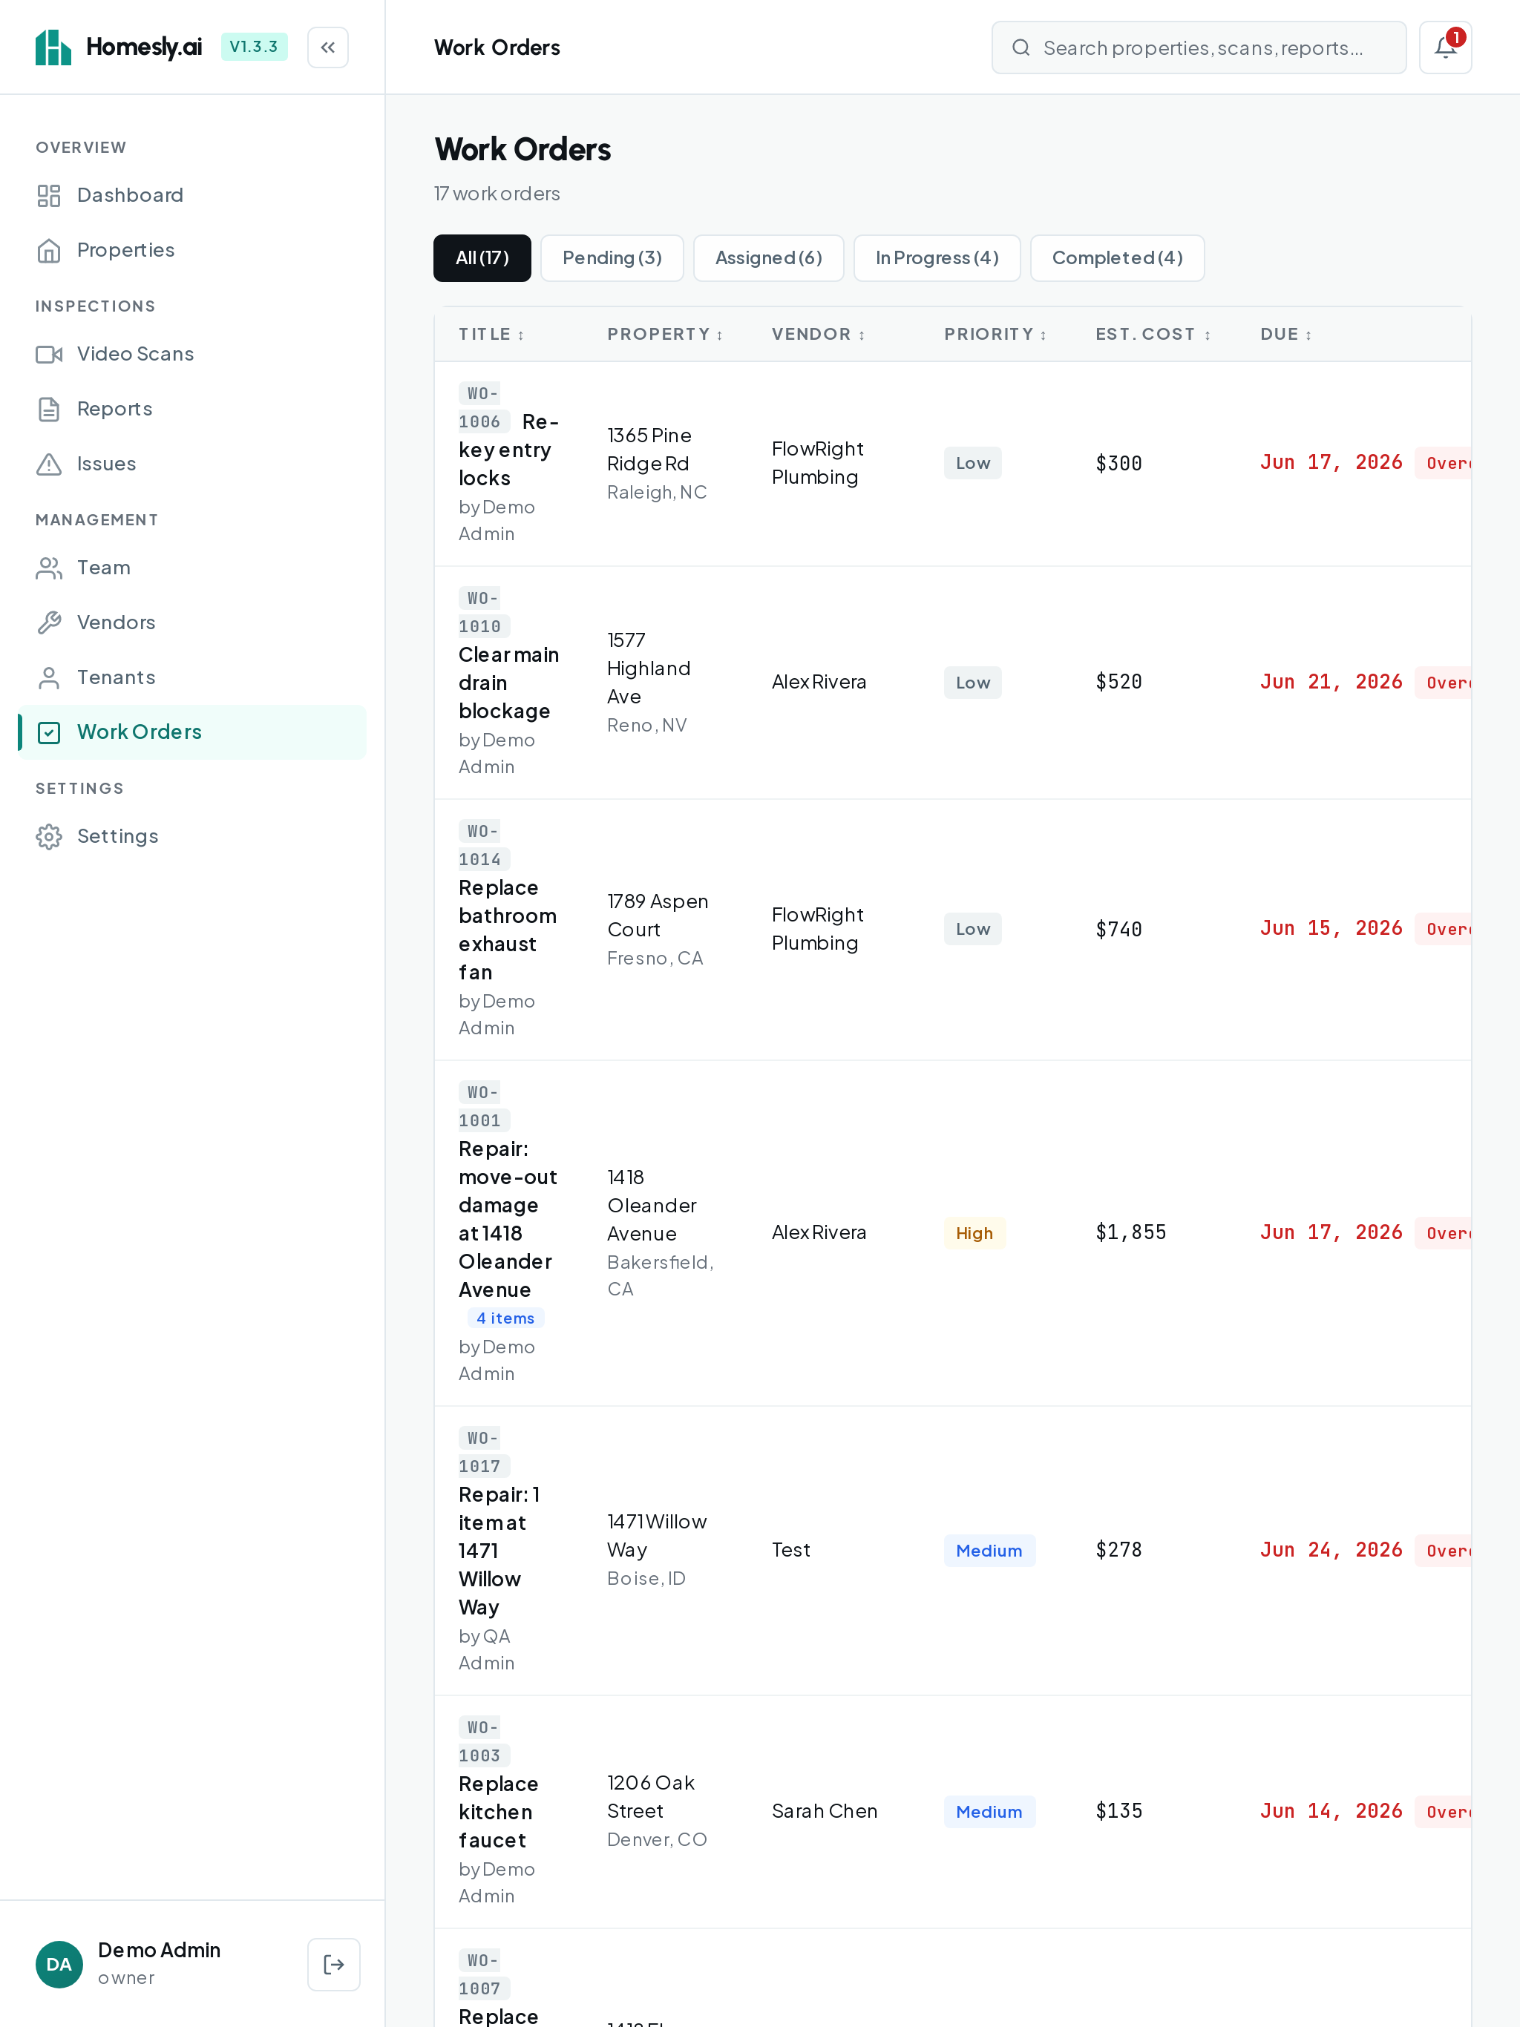The width and height of the screenshot is (1520, 2027).
Task: Open Replace kitchen faucet work order
Action: (499, 1812)
